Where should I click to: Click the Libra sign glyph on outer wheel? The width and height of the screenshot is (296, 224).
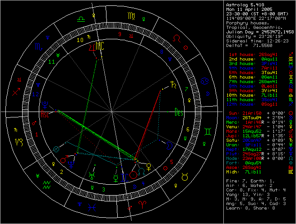pos(81,19)
